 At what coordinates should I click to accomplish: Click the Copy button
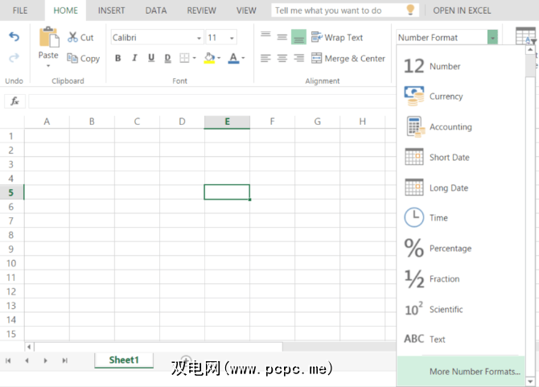point(83,58)
